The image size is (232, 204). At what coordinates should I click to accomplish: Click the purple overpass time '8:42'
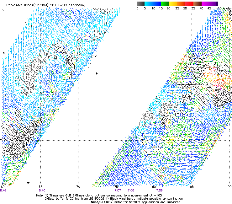(3, 191)
